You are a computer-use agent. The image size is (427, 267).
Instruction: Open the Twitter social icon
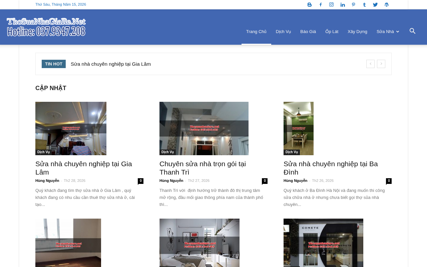(x=375, y=5)
